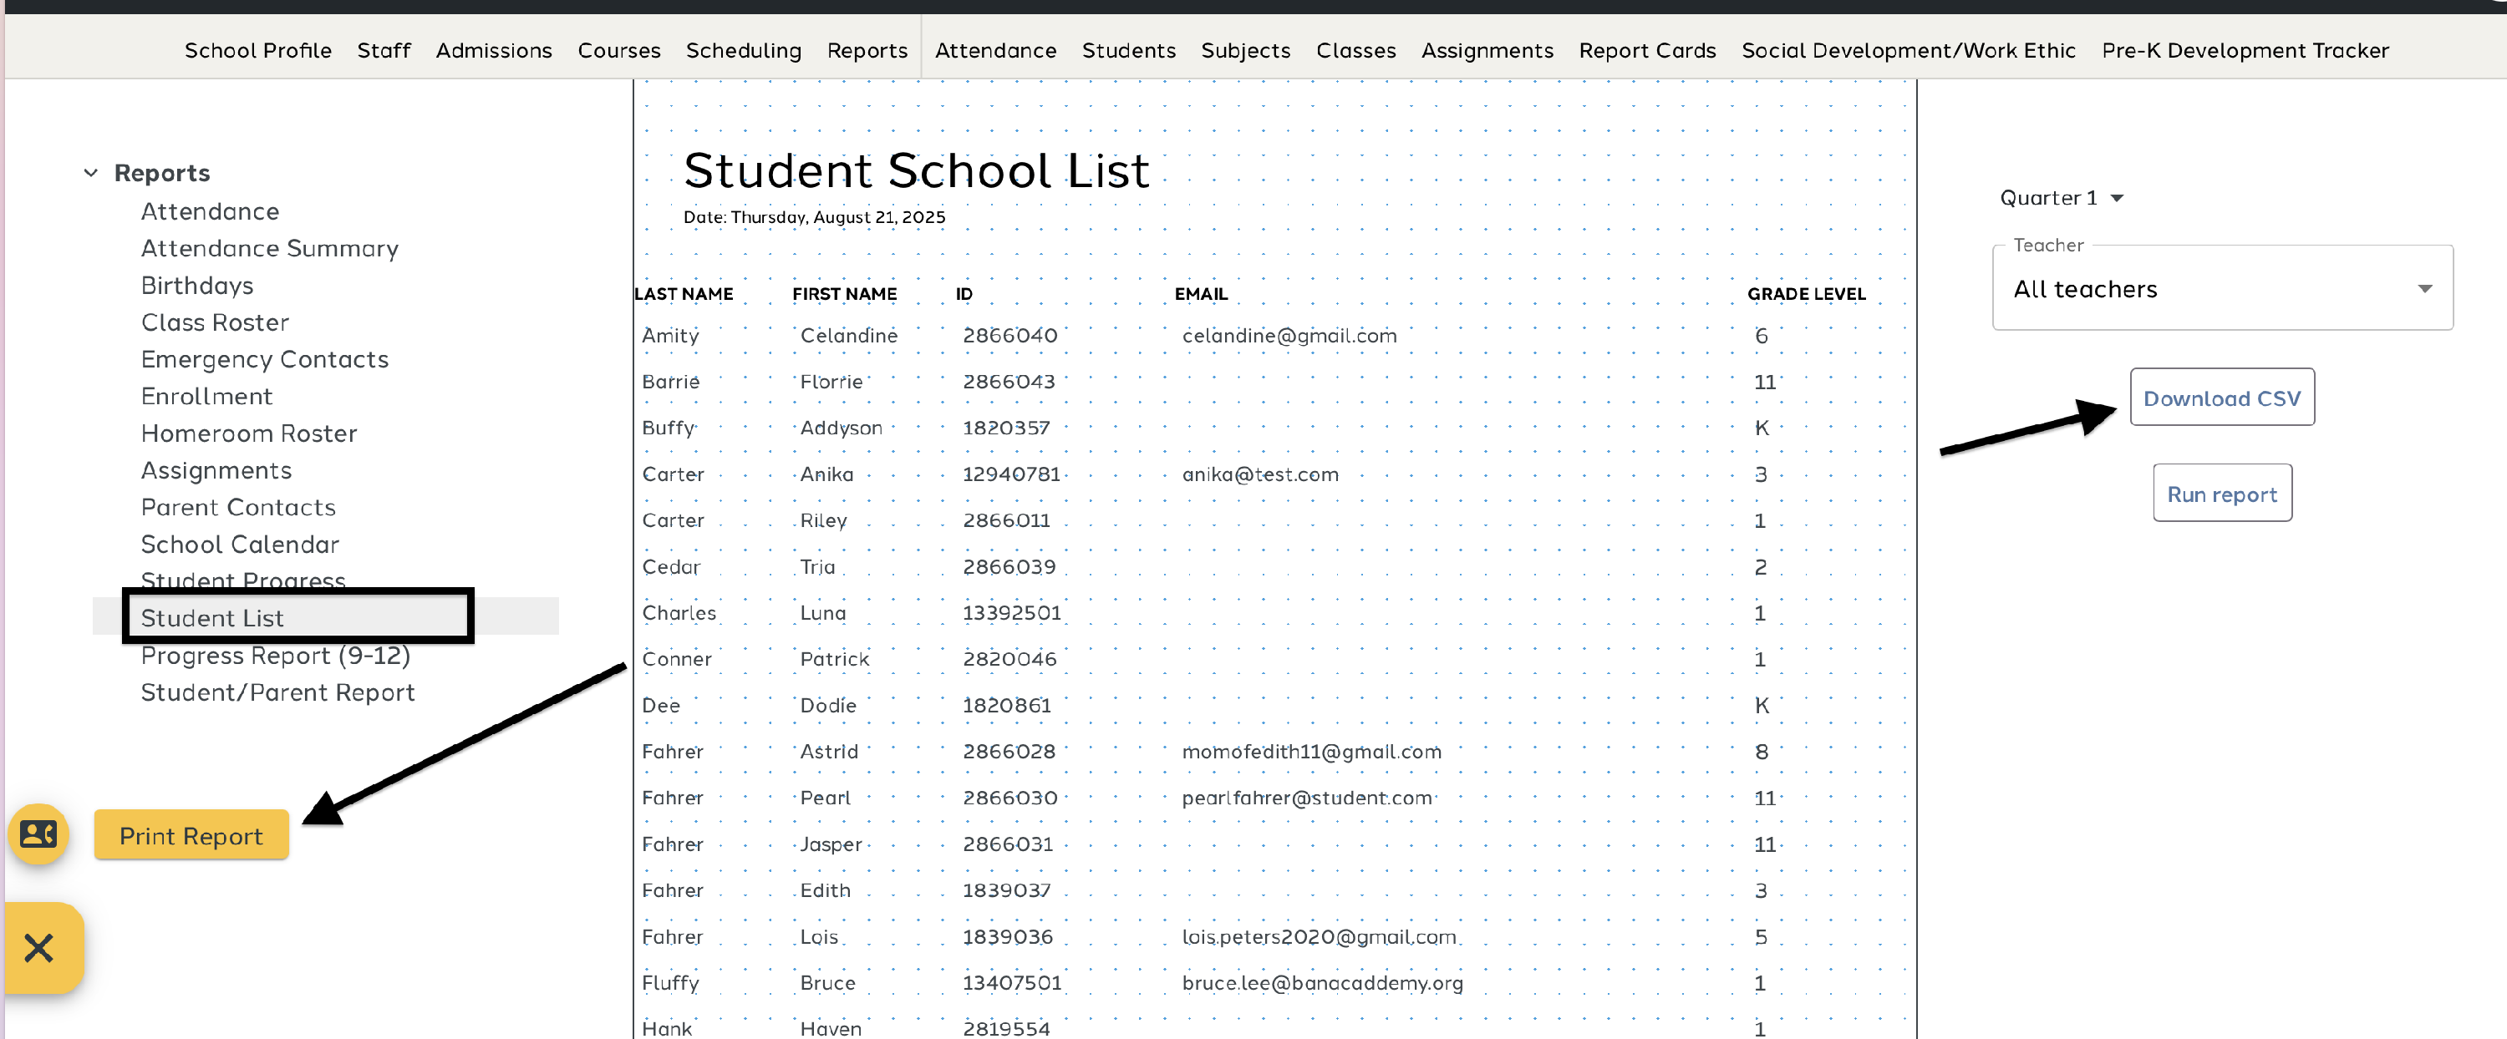The width and height of the screenshot is (2507, 1039).
Task: Open School Profile menu
Action: 258,49
